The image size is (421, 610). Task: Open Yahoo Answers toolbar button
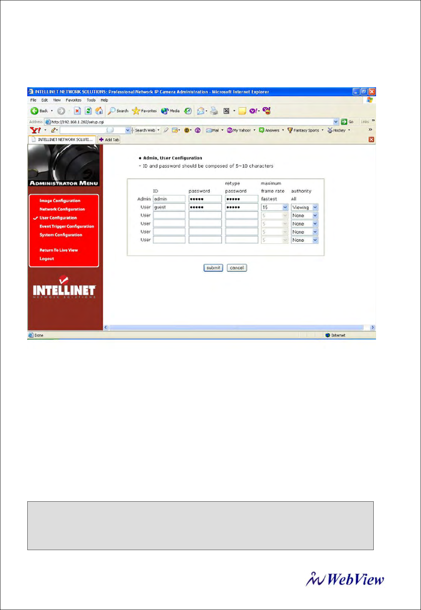tap(269, 130)
